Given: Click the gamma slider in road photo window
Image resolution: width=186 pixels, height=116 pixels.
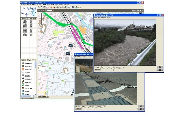Looking at the screenshot, I should (x=101, y=108).
